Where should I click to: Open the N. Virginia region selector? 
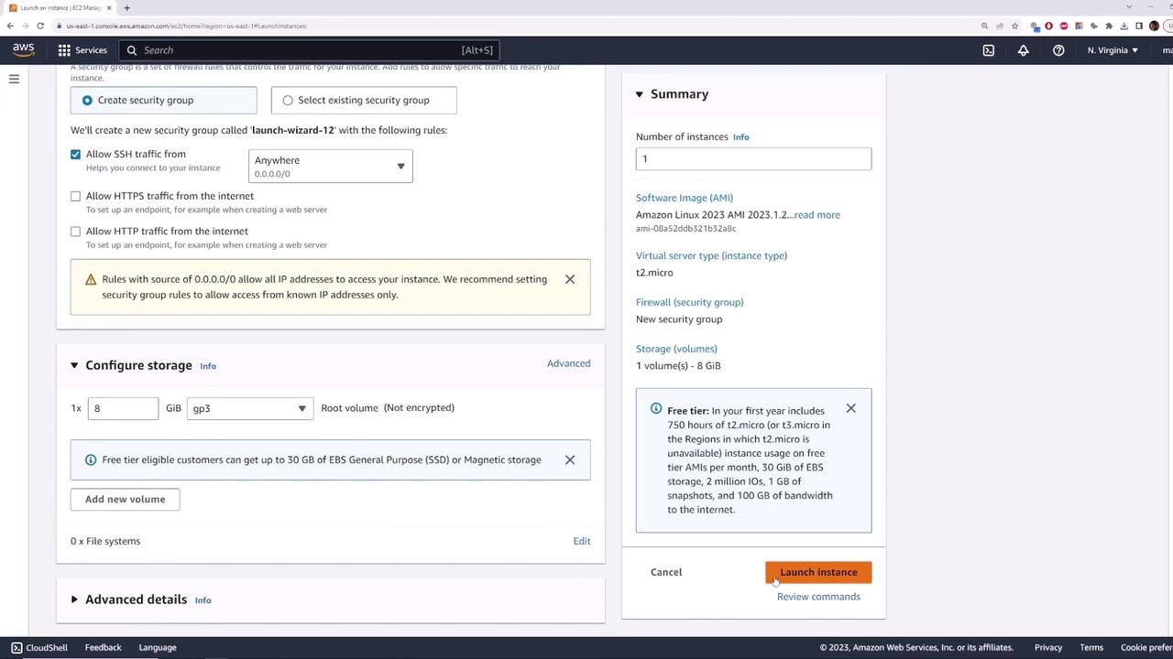click(1113, 50)
